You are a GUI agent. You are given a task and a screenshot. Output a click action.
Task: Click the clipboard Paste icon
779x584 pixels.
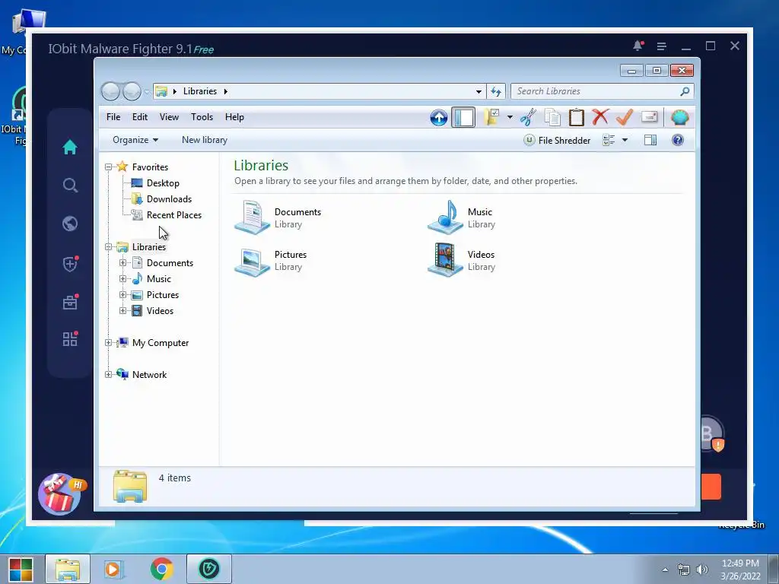coord(577,117)
